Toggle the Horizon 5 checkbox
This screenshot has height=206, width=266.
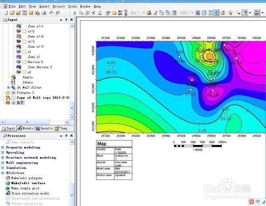click(24, 62)
